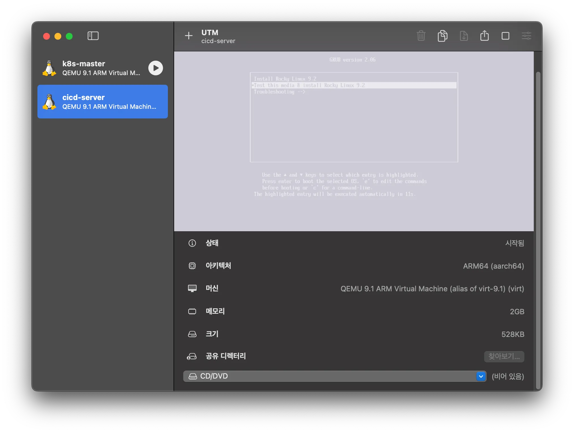Toggle the sidebar with the panel icon

(93, 36)
